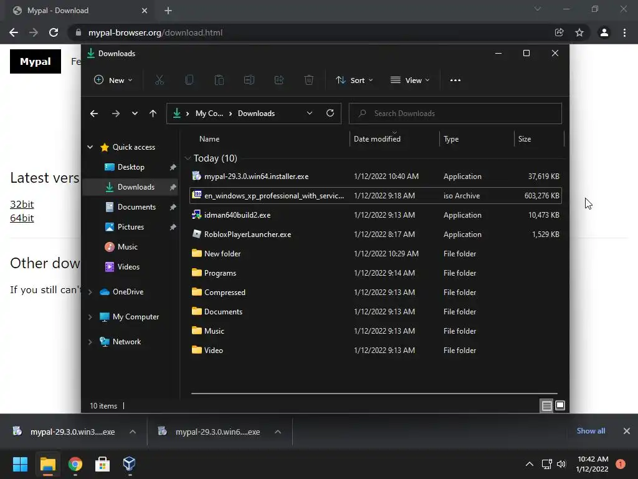Collapse the Quick access tree
Viewport: 638px width, 479px height.
point(90,147)
